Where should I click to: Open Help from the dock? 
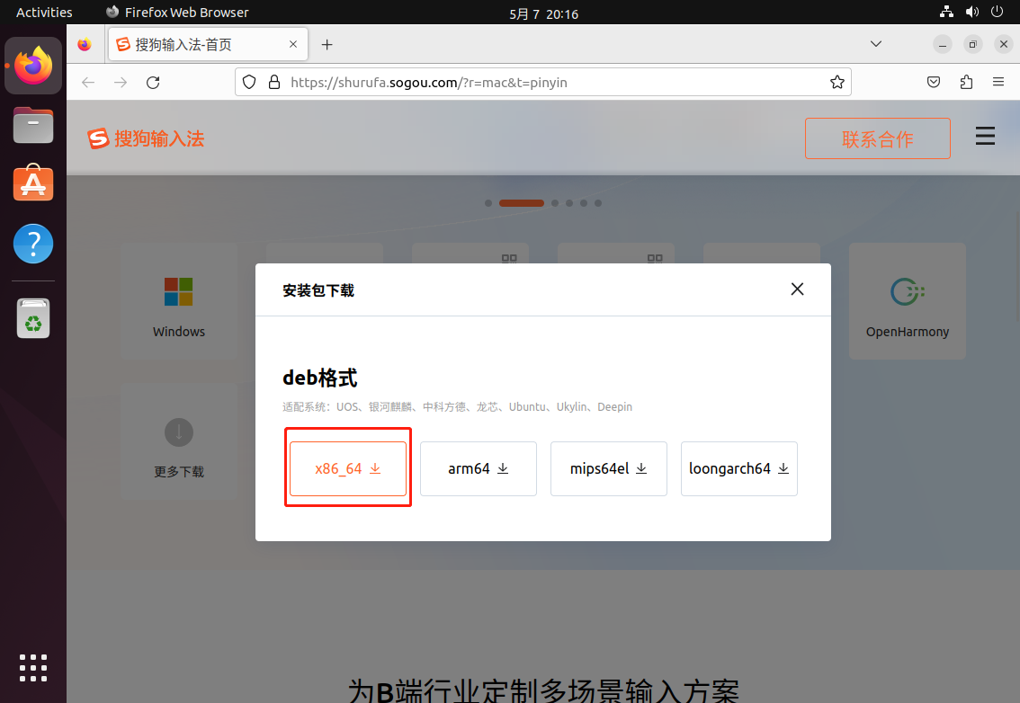(x=33, y=244)
